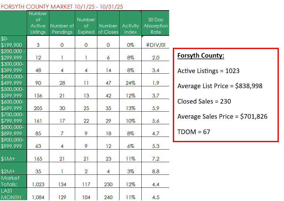Click the 'Number of Expired' header cell

click(86, 26)
